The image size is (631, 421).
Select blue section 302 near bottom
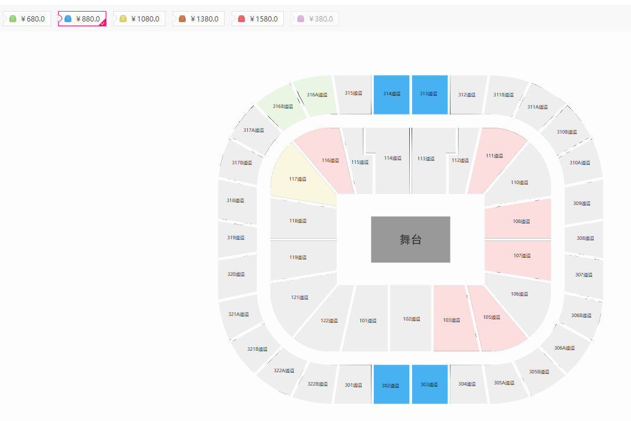tap(392, 384)
